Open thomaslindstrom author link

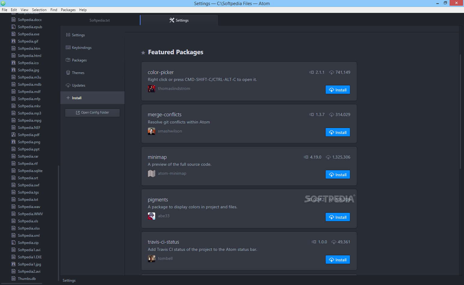[x=174, y=89]
